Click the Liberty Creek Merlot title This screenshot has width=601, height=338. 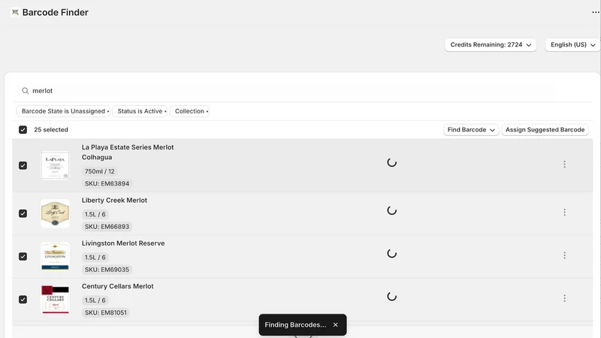114,201
